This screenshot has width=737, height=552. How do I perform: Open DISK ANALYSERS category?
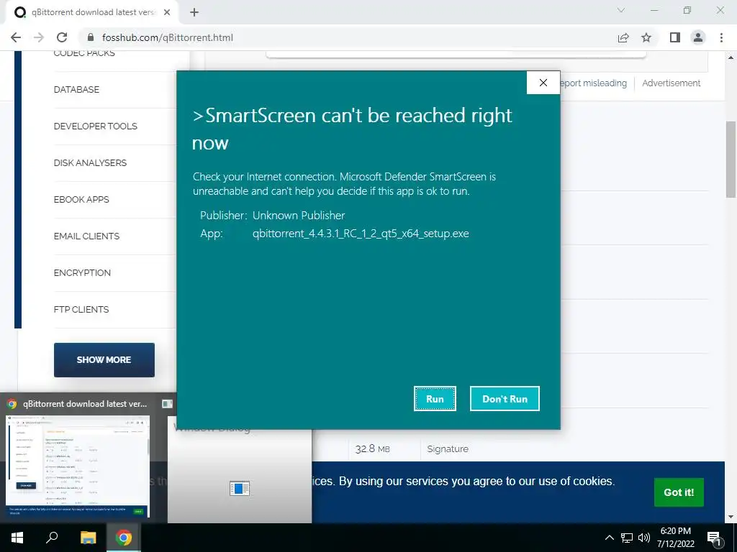click(x=90, y=163)
